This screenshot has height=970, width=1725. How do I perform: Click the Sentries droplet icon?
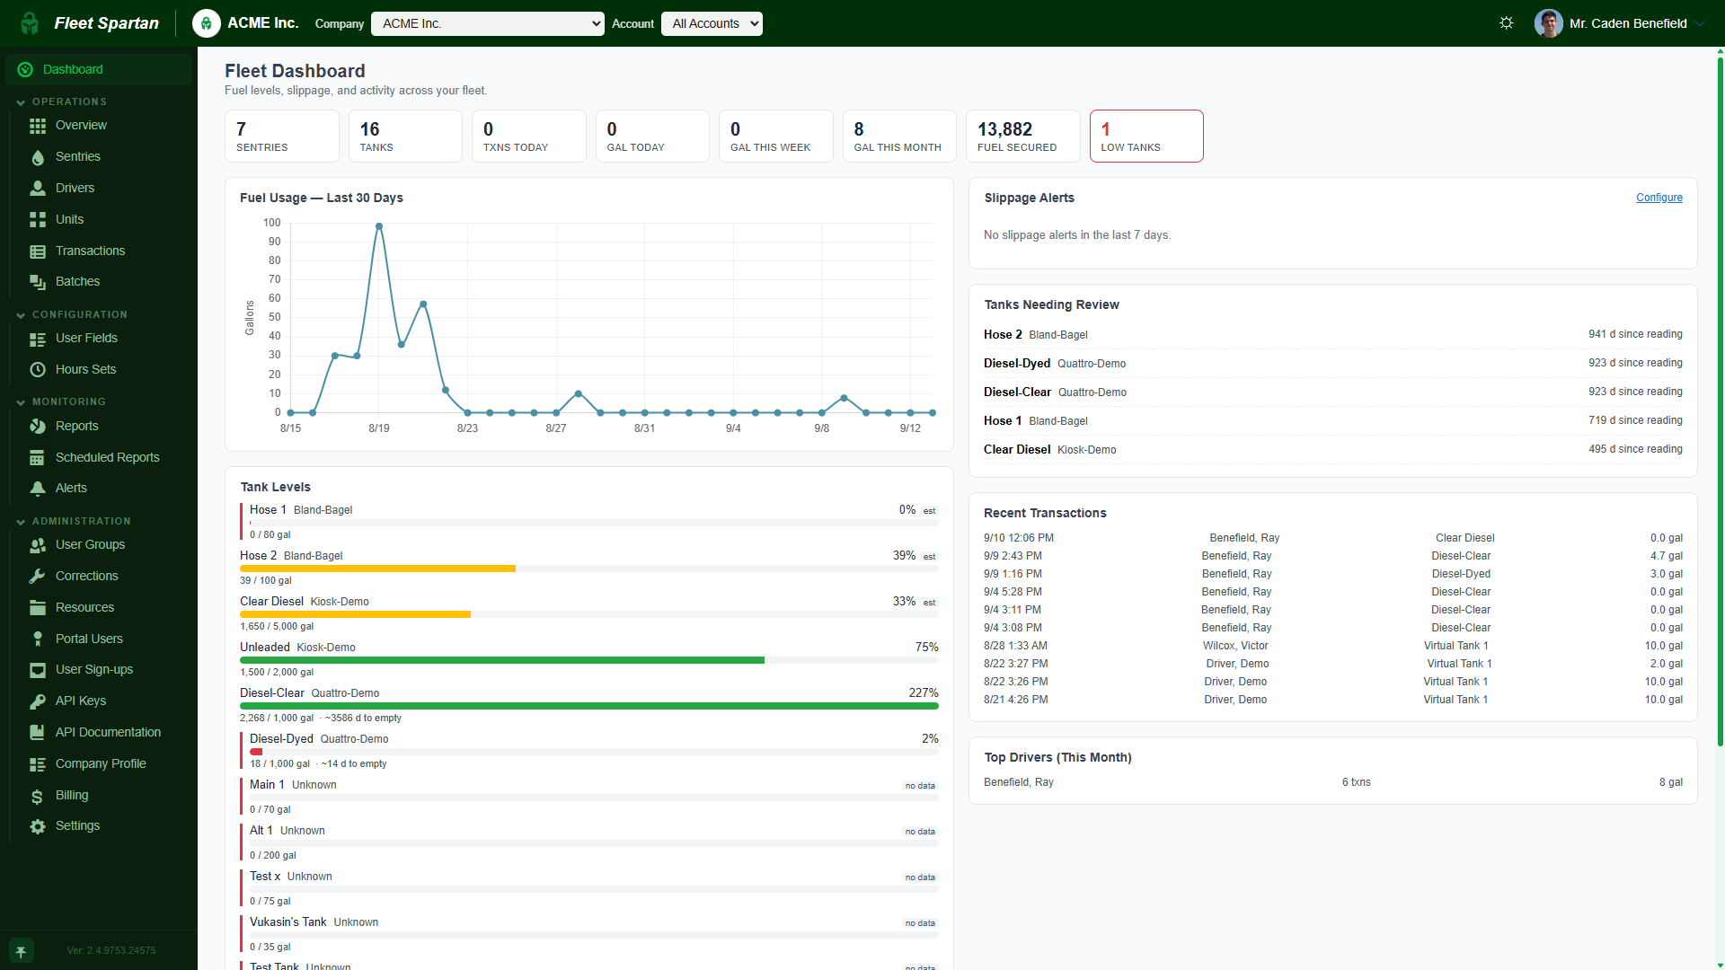[x=38, y=157]
